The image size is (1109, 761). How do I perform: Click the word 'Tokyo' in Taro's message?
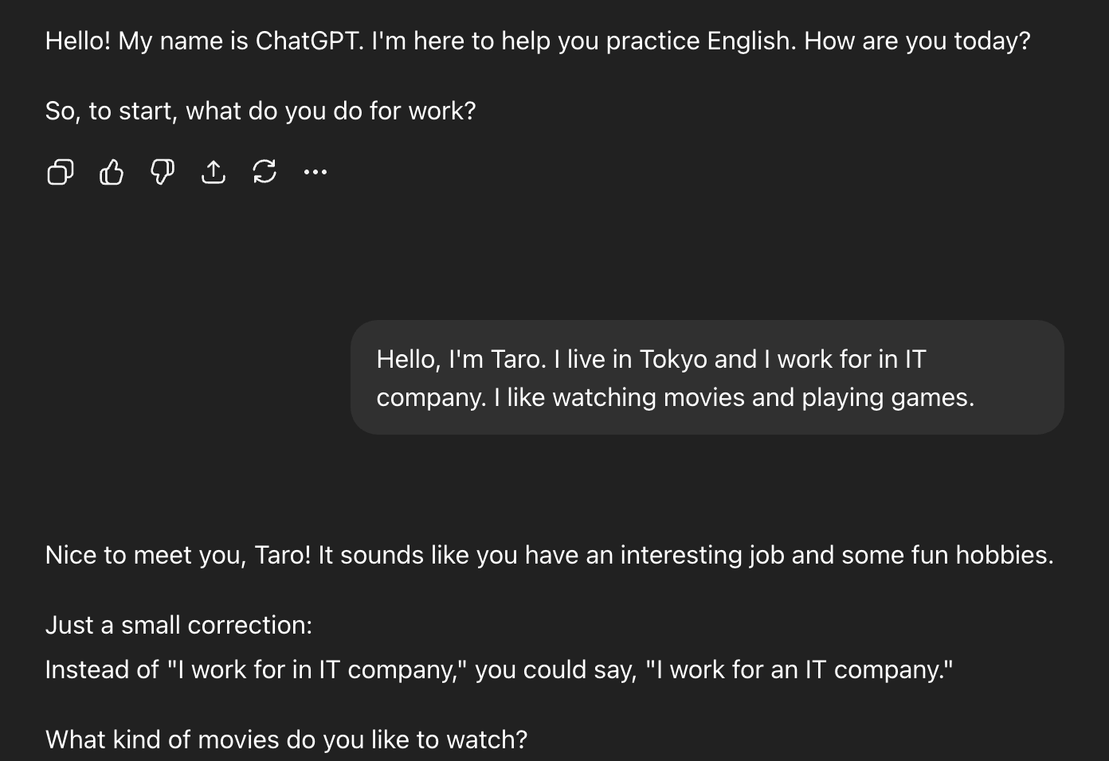(x=673, y=359)
